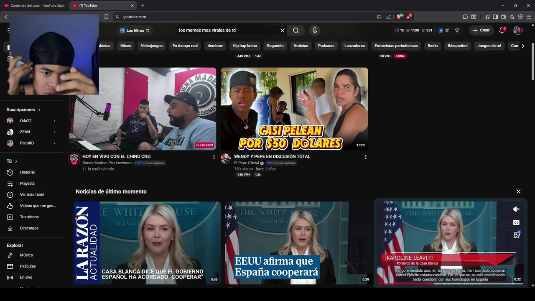Viewport: 535px width, 301px height.
Task: Open the browser extensions puzzle icon
Action: click(465, 17)
